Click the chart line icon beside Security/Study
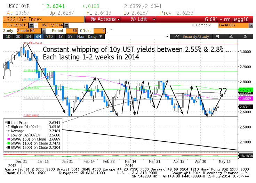This screenshot has height=183, width=256. (x=177, y=36)
